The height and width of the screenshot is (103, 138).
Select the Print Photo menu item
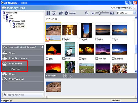(x=15, y=63)
